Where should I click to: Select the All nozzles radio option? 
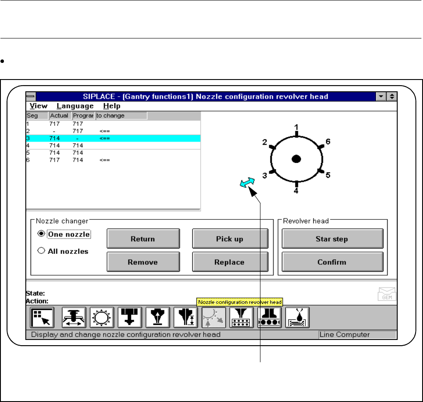click(x=42, y=251)
